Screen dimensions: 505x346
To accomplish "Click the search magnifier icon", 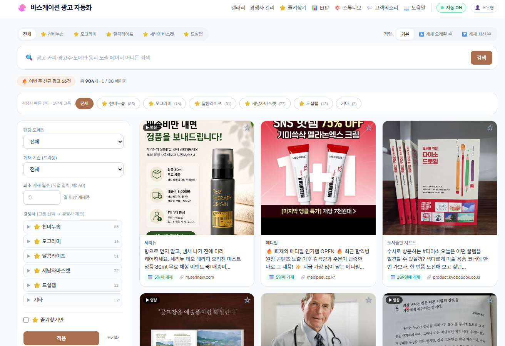I will coord(29,58).
